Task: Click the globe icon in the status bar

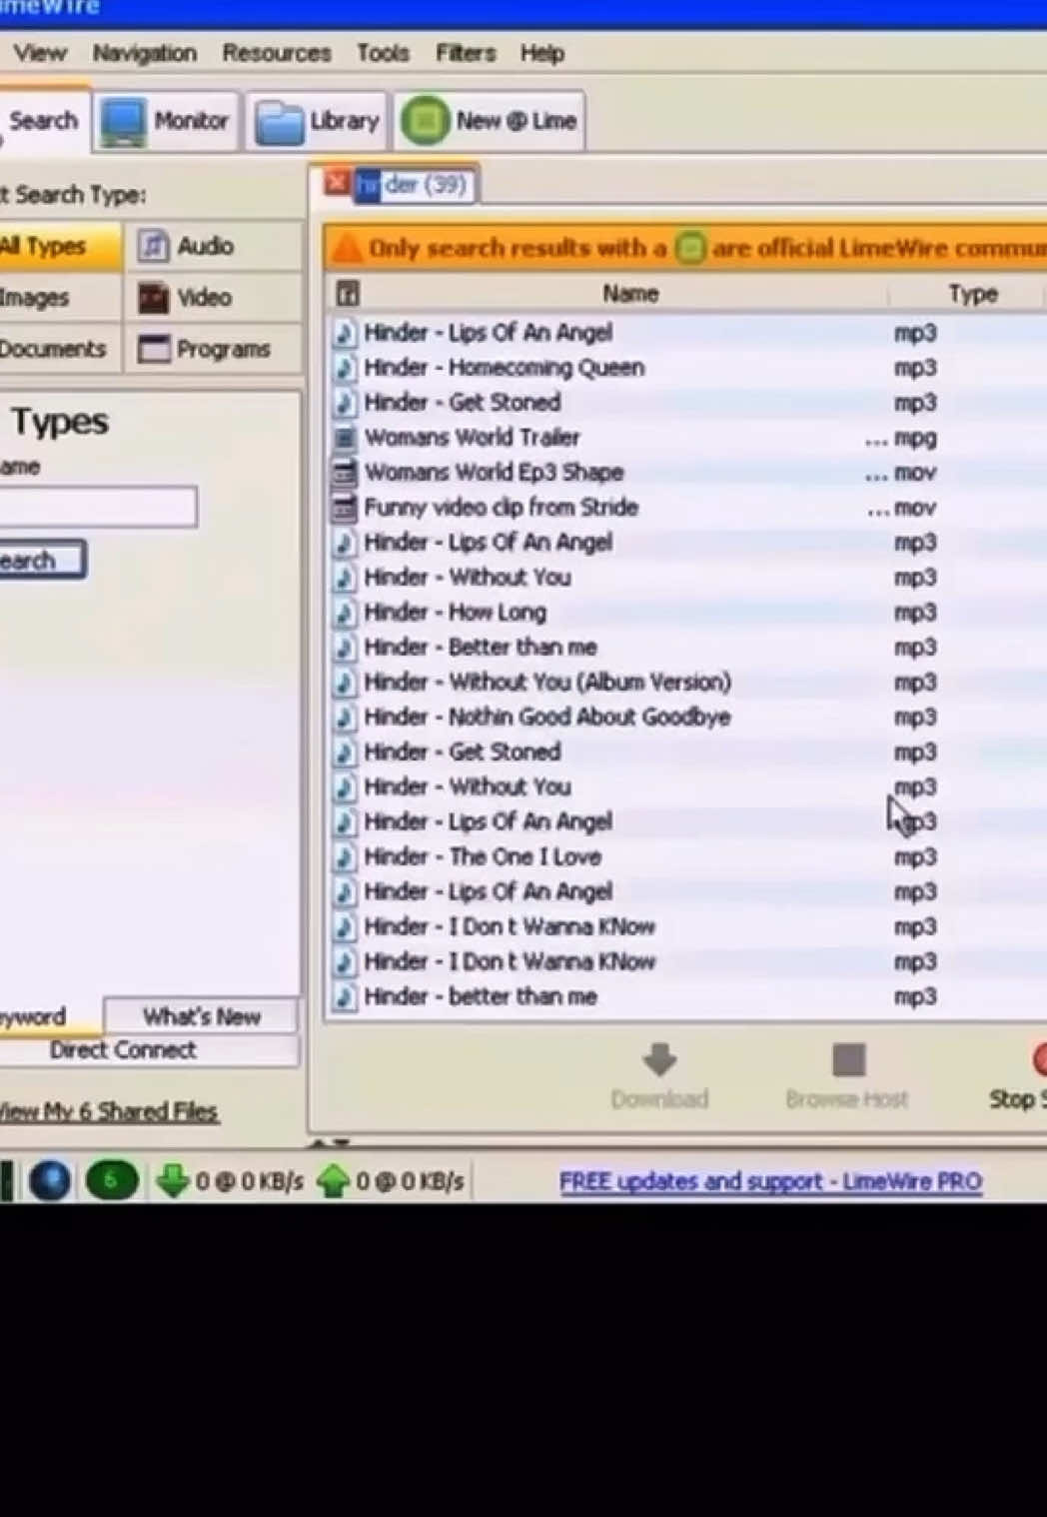Action: 49,1181
